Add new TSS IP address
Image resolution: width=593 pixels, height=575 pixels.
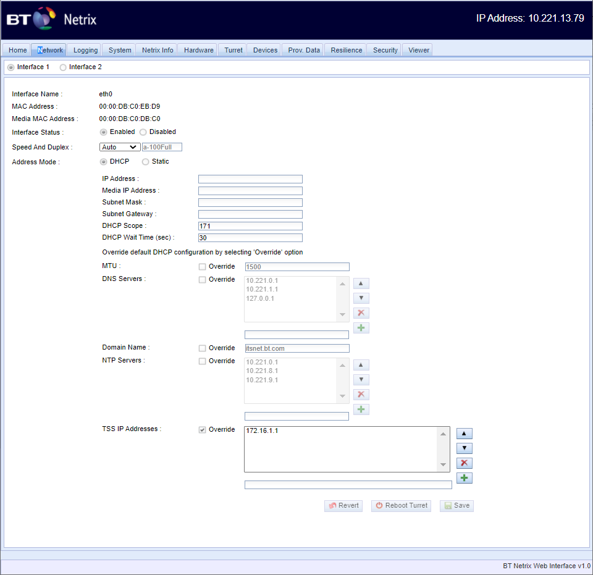(465, 478)
